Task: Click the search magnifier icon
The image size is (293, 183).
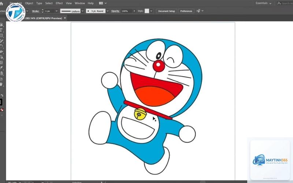Action: (x=279, y=3)
